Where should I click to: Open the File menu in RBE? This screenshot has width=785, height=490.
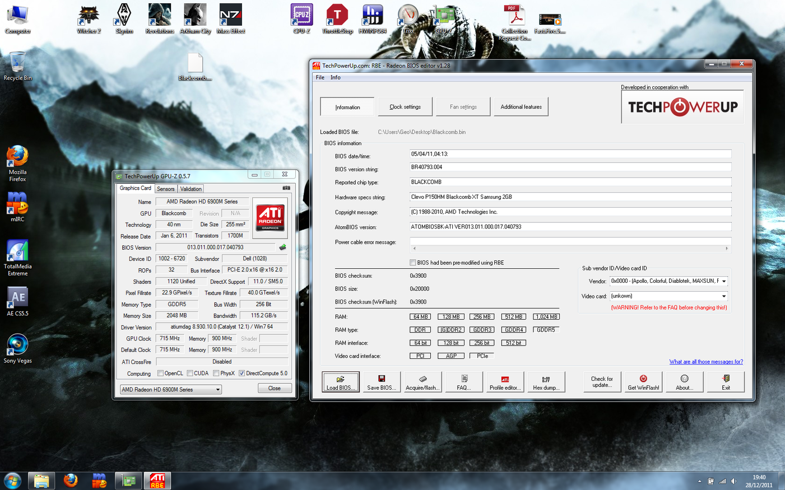tap(320, 77)
